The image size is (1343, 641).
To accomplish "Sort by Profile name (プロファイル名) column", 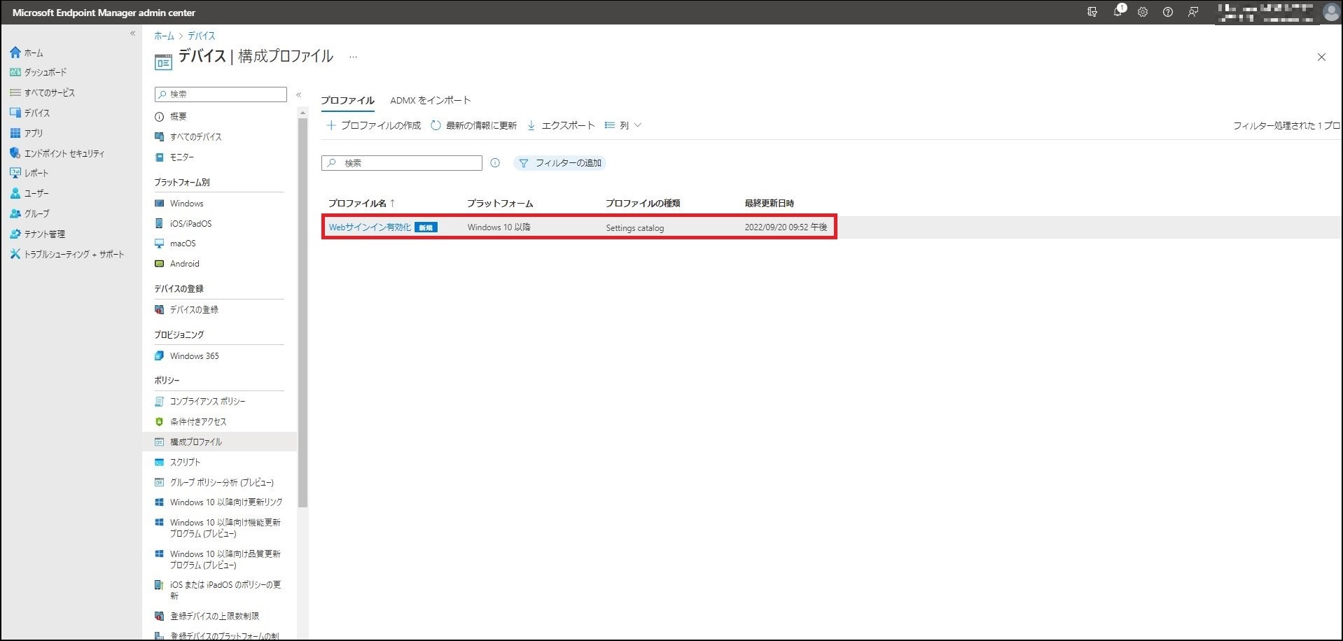I will 362,203.
